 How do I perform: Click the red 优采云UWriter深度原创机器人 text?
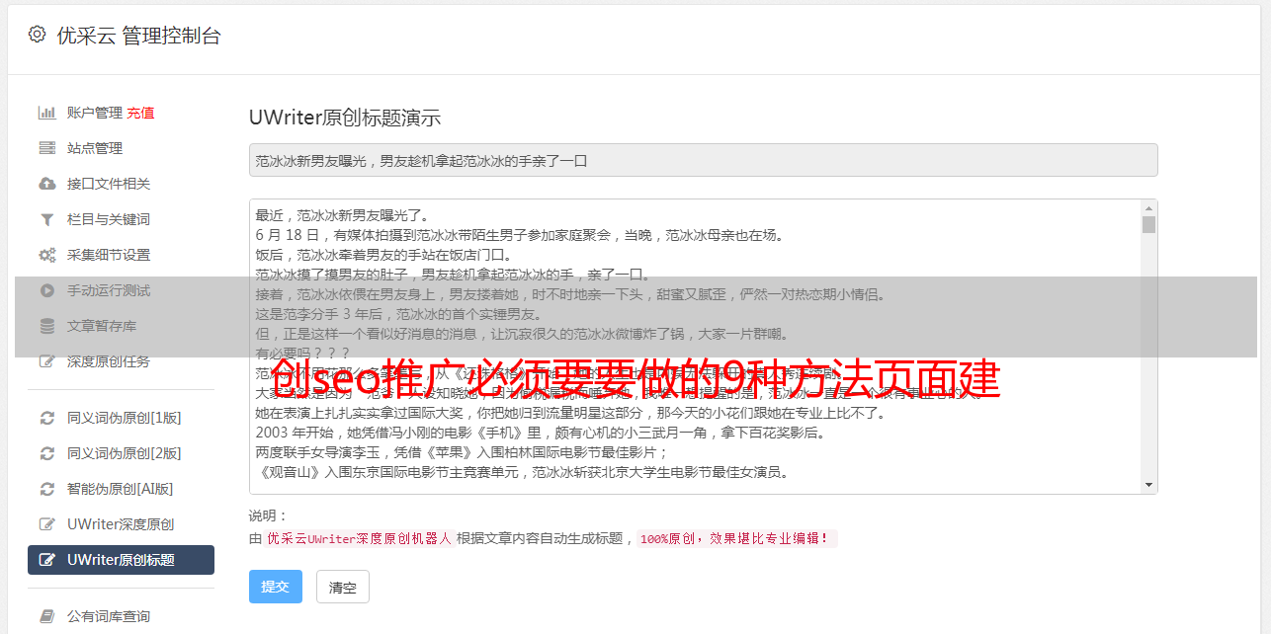pyautogui.click(x=359, y=539)
